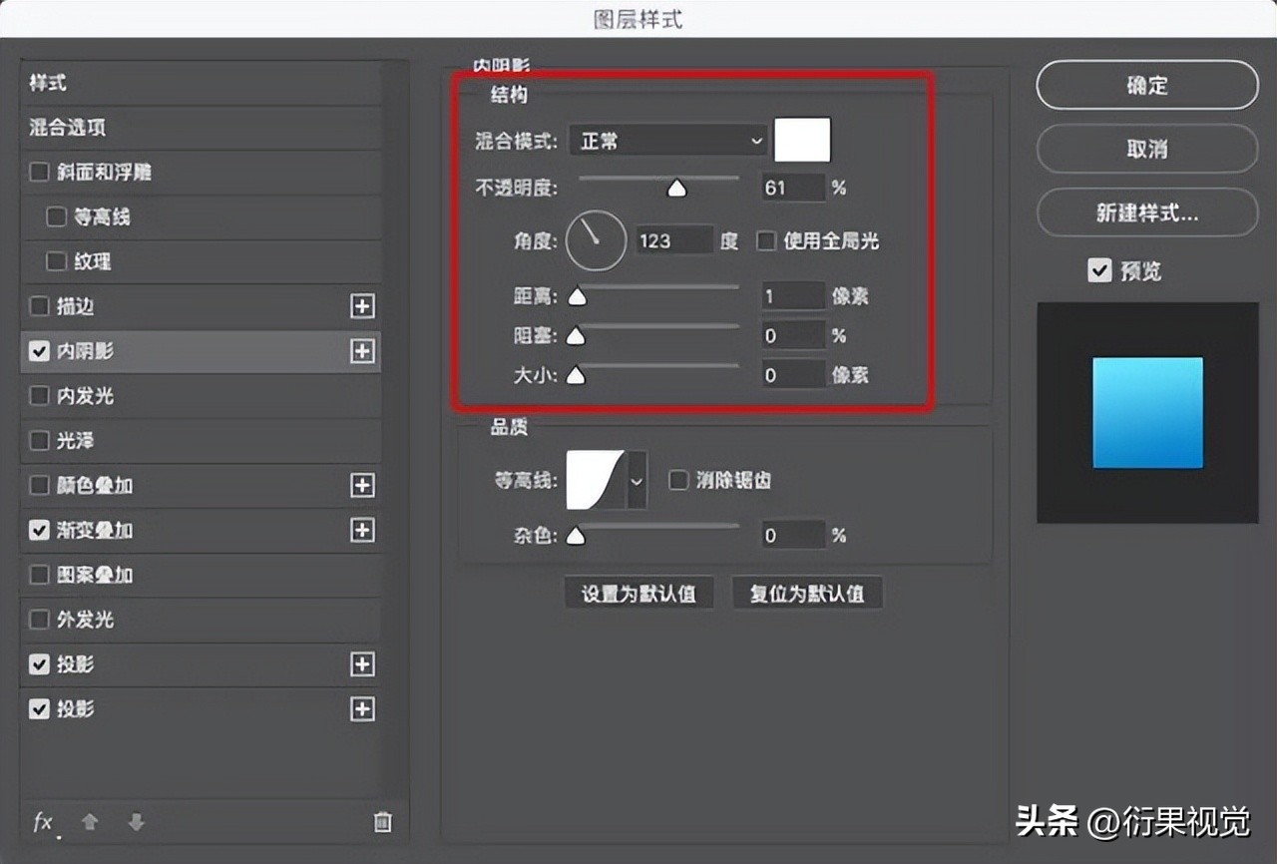Click the plus icon next to 投影
The image size is (1277, 864).
click(363, 664)
